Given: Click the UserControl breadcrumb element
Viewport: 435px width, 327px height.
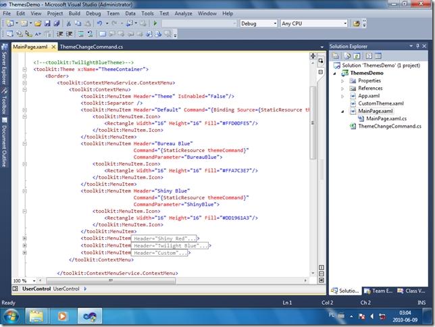Looking at the screenshot, I should tap(66, 288).
